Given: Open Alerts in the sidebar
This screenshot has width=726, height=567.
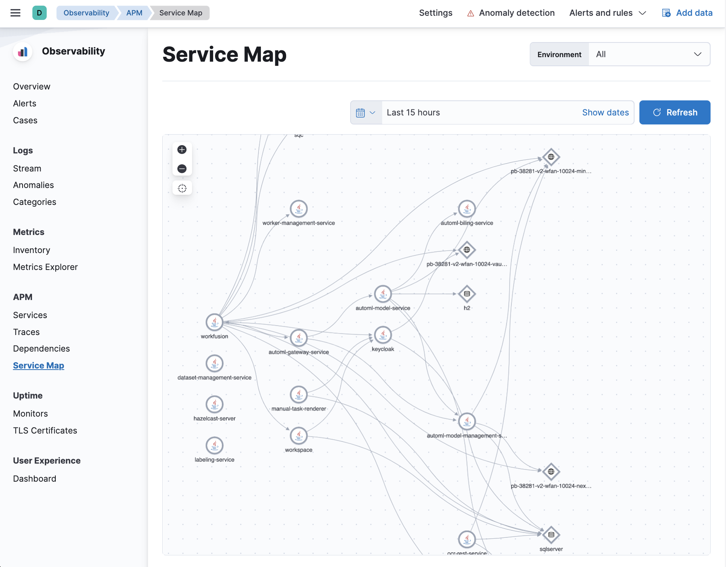Looking at the screenshot, I should coord(25,103).
